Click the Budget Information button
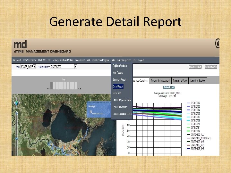Screen dimensions: 231x173 (x=195, y=67)
